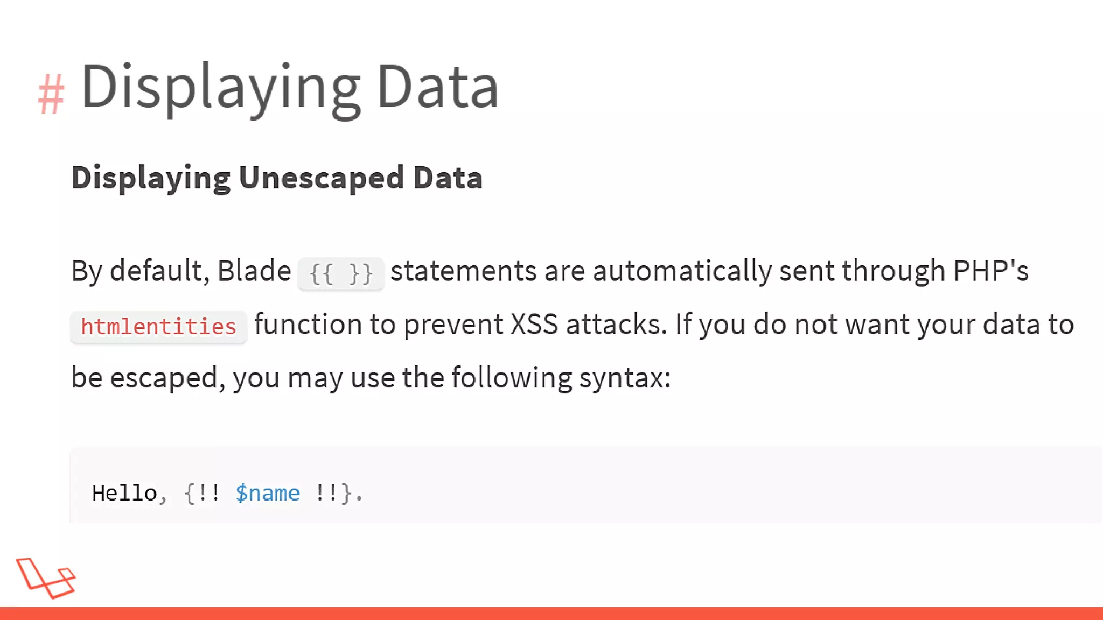Click the Displaying Unescaped Data subheading
Image resolution: width=1103 pixels, height=620 pixels.
click(x=277, y=178)
